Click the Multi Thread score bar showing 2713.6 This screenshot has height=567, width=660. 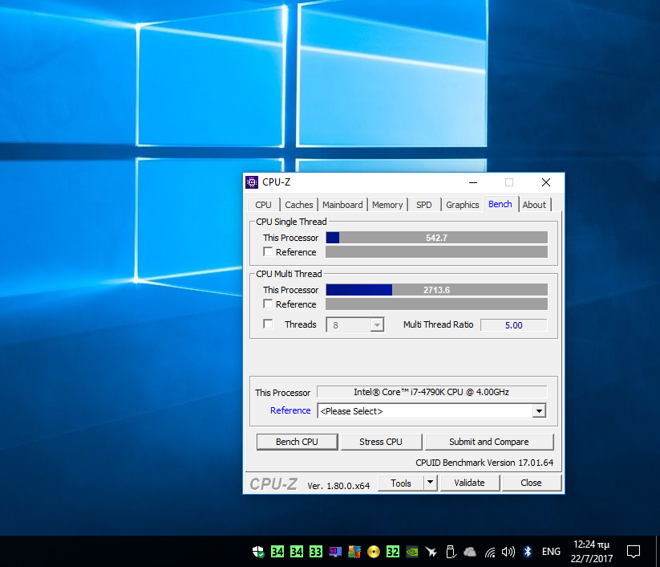tap(437, 290)
